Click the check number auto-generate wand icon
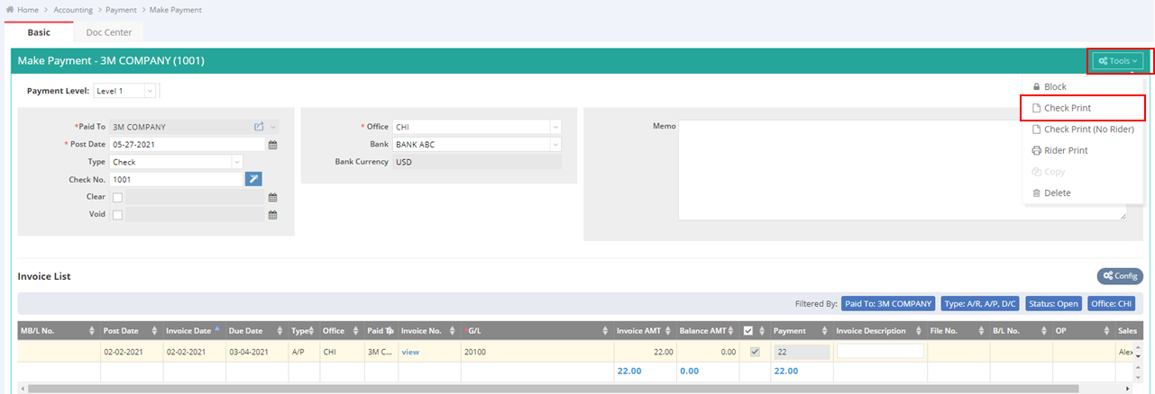Screen dimensions: 1155x394 [253, 180]
